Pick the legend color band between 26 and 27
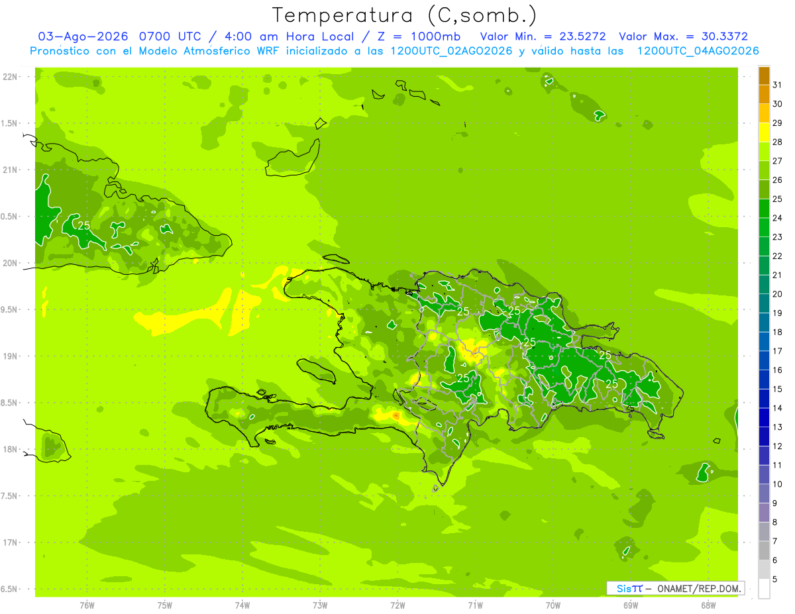Screen dimensions: 795x614 (x=764, y=170)
